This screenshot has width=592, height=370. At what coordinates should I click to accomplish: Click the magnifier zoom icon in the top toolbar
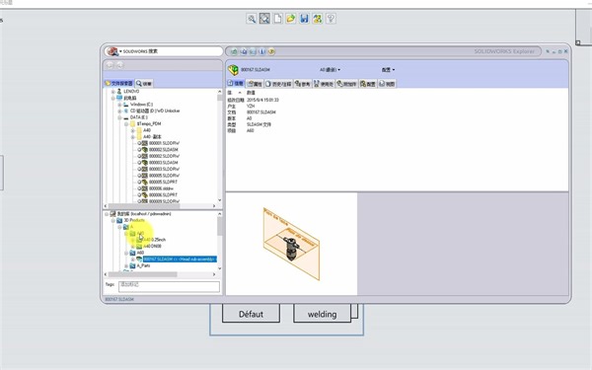click(252, 19)
